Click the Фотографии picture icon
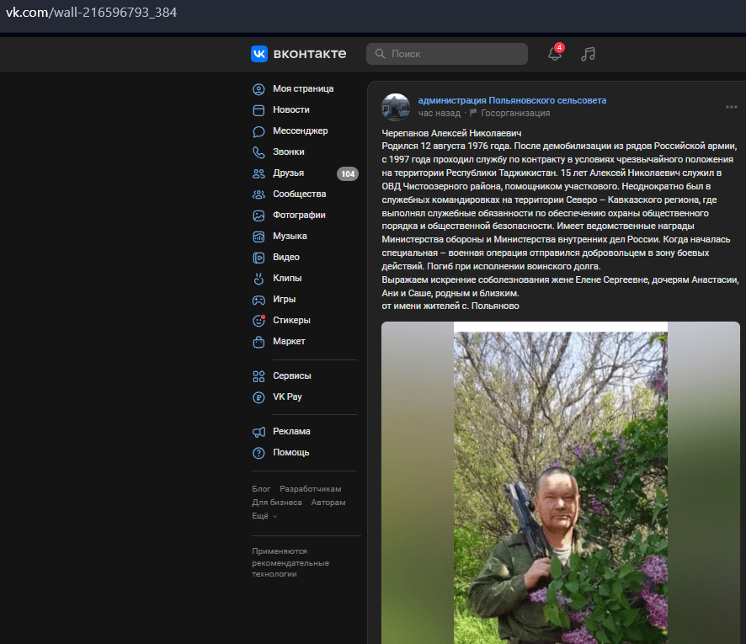746x644 pixels. pos(258,216)
